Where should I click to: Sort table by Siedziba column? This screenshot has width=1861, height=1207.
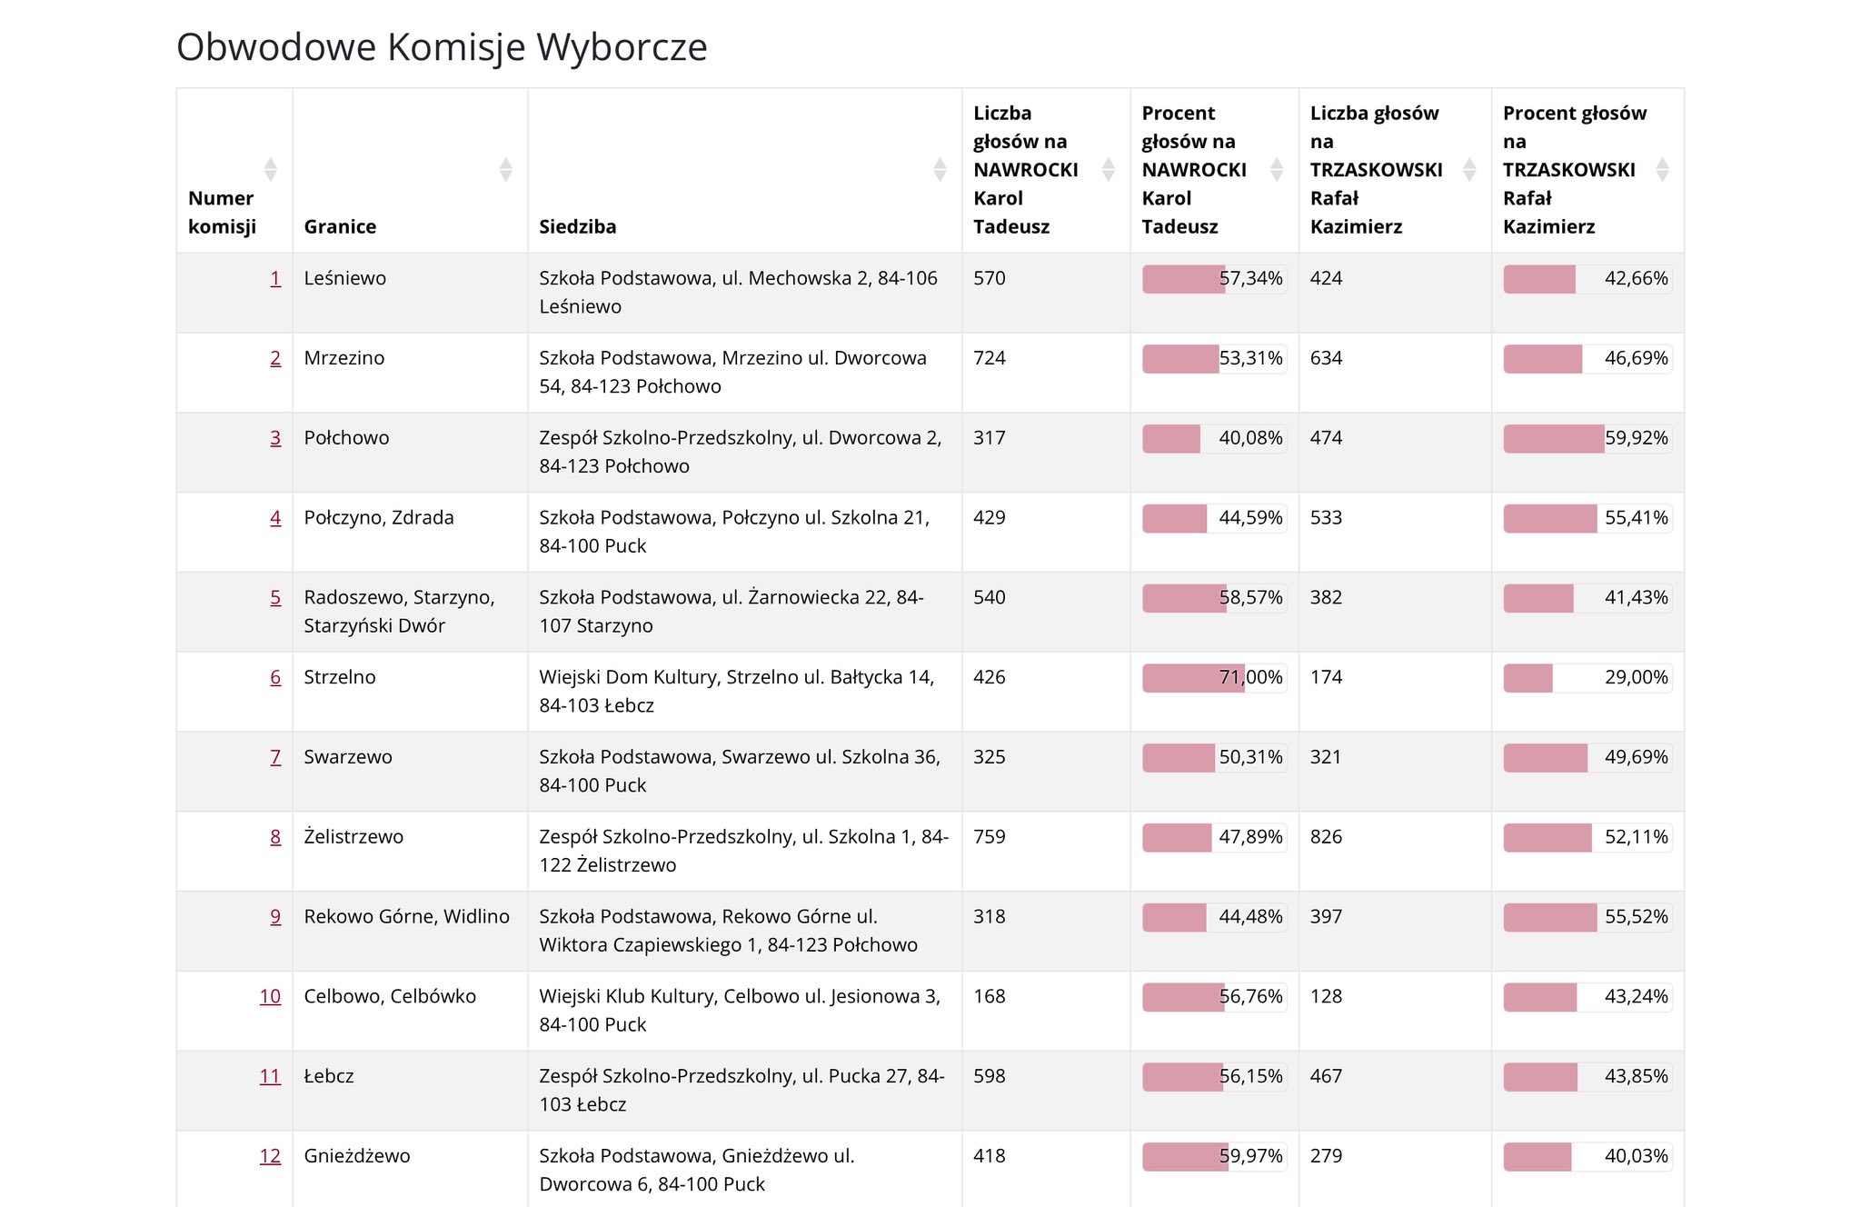tap(940, 169)
